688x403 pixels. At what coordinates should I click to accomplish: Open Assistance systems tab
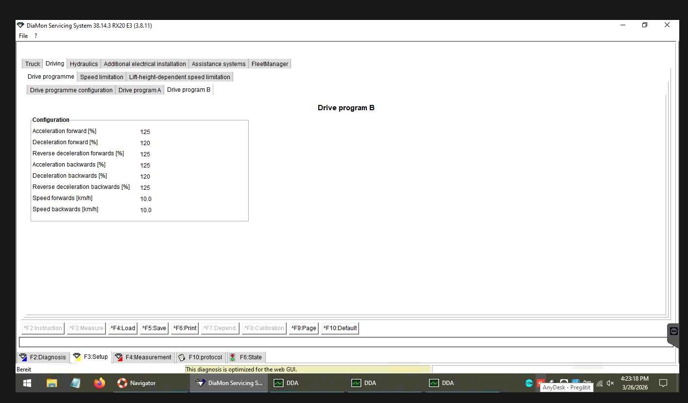219,64
